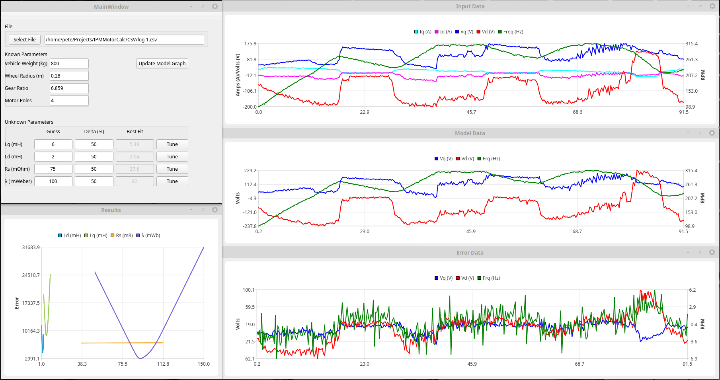The image size is (720, 380).
Task: Click green Frq (Hz) legend marker in Error Data
Action: click(x=480, y=278)
